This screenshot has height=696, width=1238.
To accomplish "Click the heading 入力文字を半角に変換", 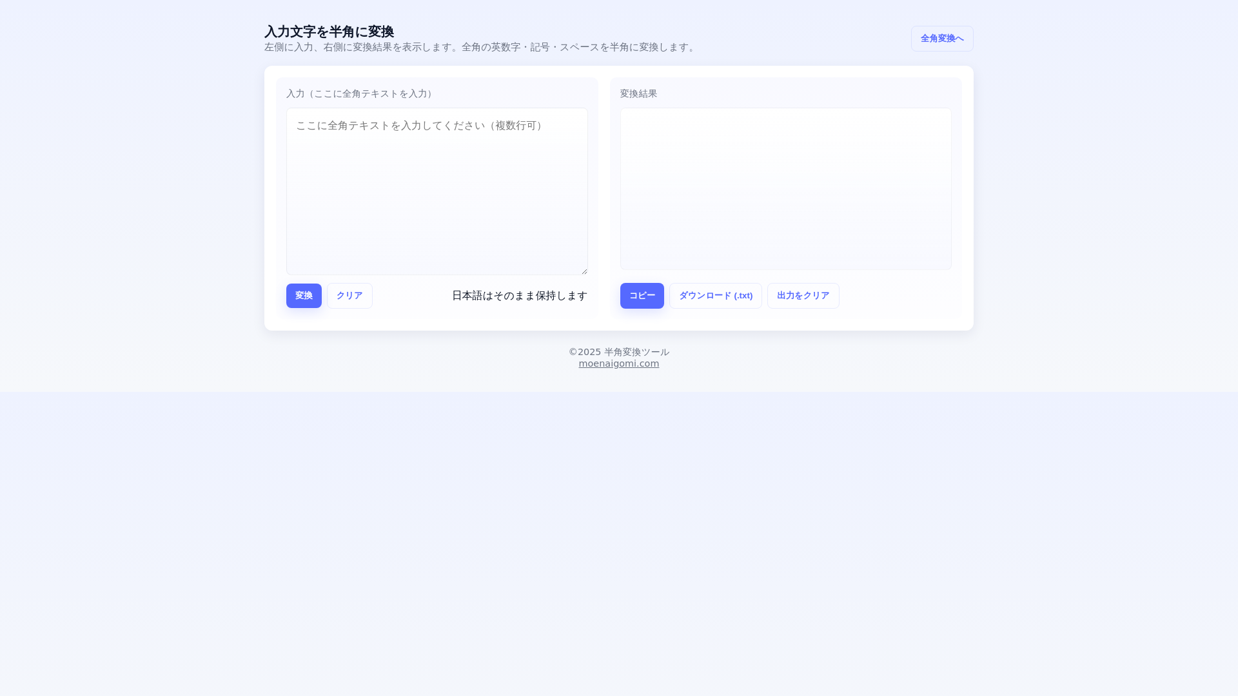I will [329, 32].
